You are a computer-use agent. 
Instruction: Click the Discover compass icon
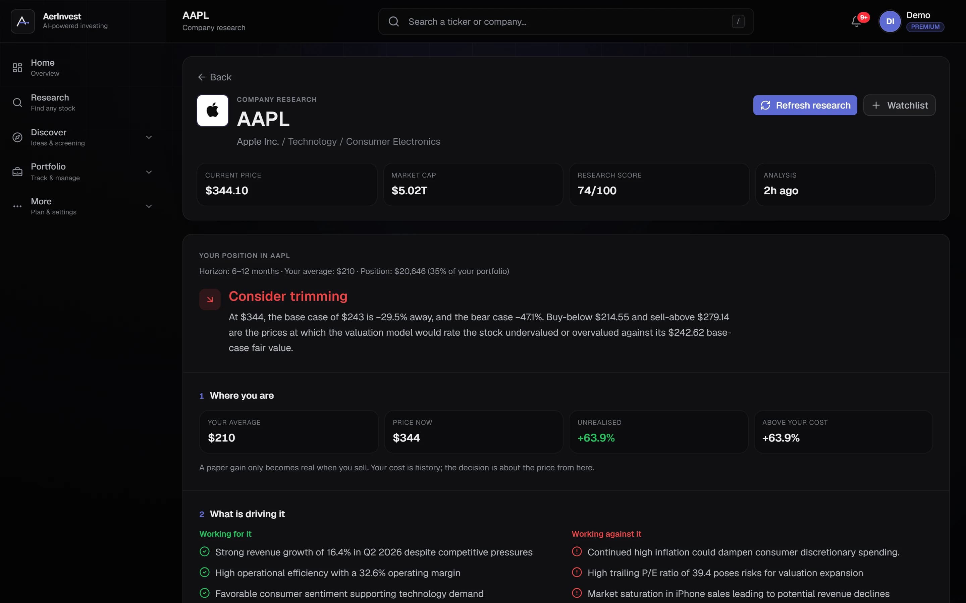[x=17, y=137]
